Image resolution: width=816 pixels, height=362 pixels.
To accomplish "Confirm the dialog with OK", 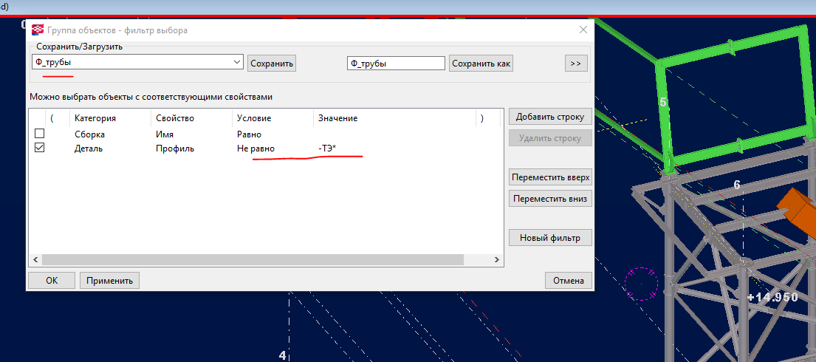I will 52,280.
